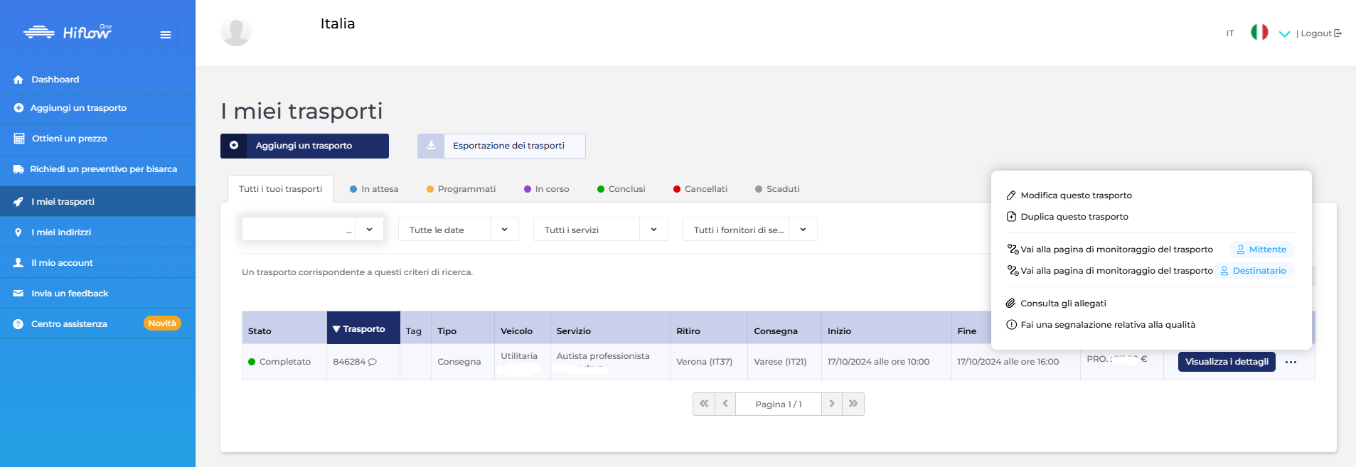This screenshot has height=467, width=1356.
Task: Switch to Cancellati tab
Action: [700, 189]
